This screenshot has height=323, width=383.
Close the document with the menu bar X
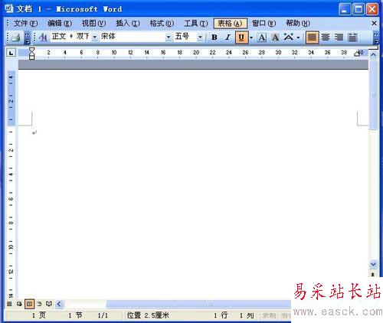click(x=374, y=23)
